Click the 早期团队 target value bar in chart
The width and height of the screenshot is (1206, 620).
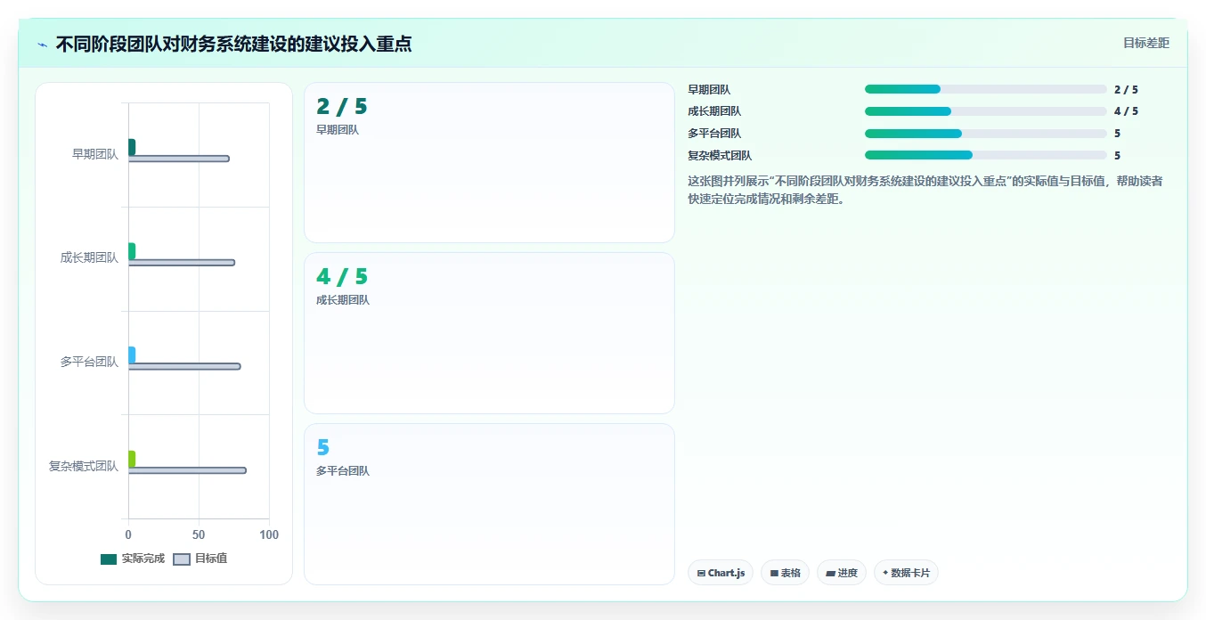pyautogui.click(x=179, y=159)
